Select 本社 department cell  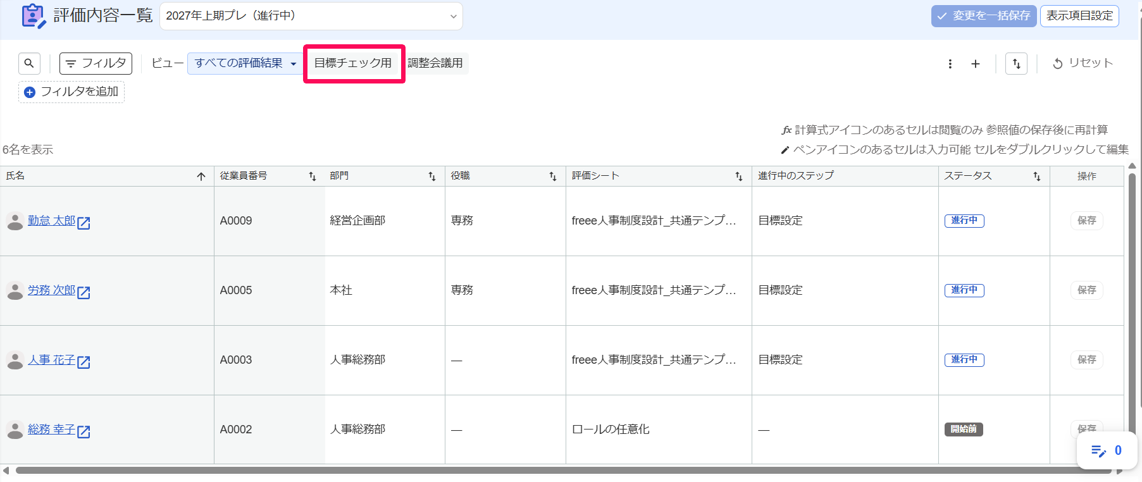tap(385, 290)
